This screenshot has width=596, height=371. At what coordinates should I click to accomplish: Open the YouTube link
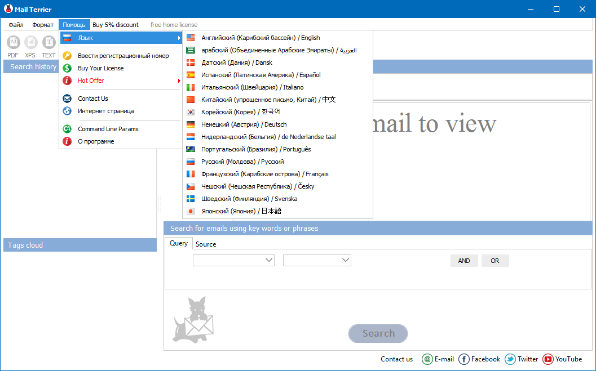pos(568,359)
